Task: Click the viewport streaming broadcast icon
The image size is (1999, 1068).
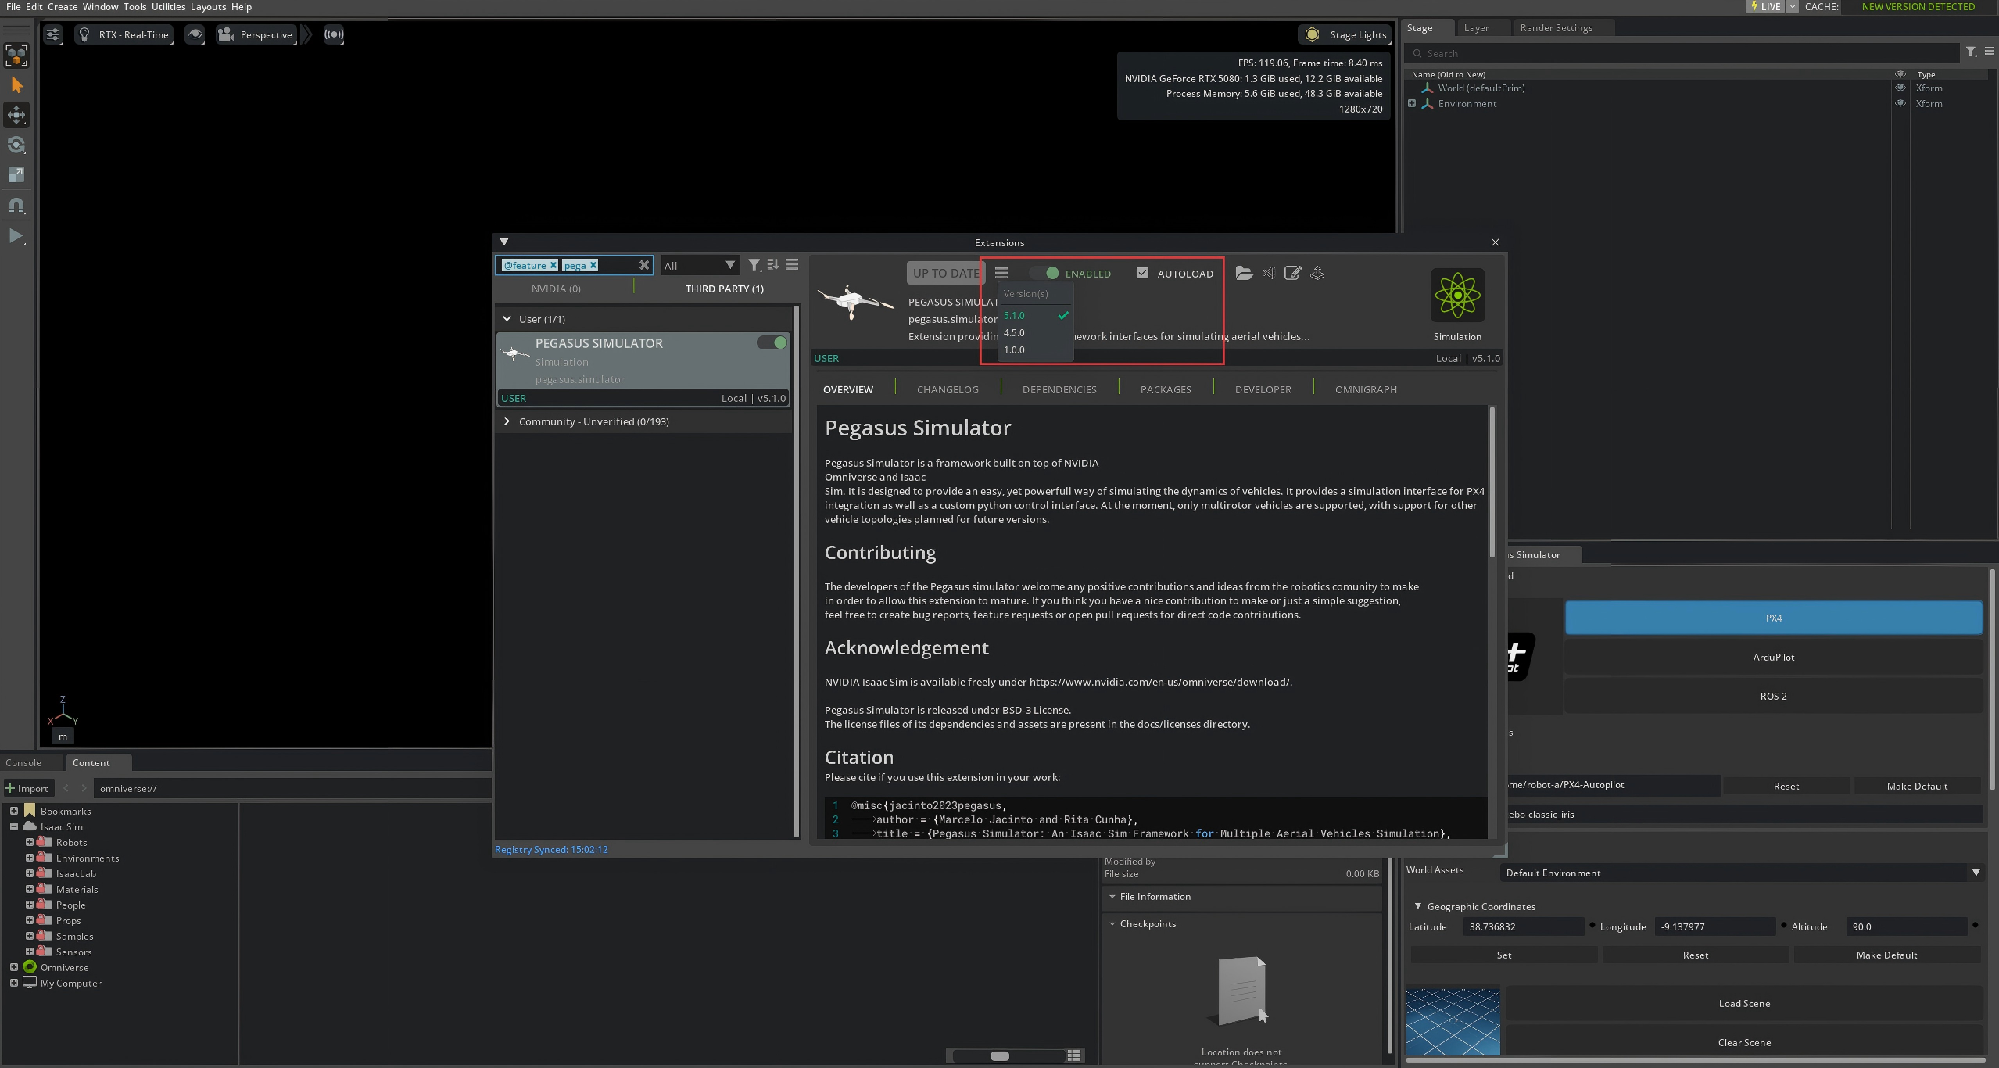Action: point(334,34)
